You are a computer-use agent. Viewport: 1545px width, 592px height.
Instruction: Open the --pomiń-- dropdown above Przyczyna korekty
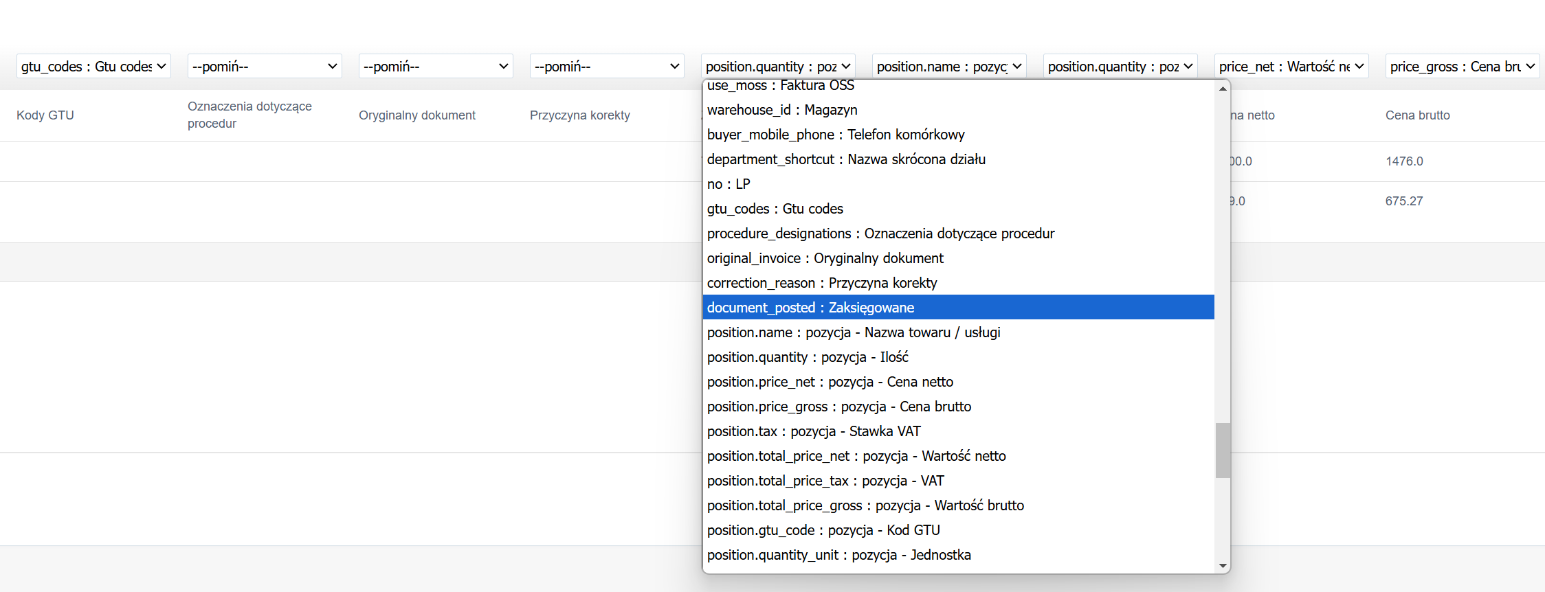click(x=607, y=67)
